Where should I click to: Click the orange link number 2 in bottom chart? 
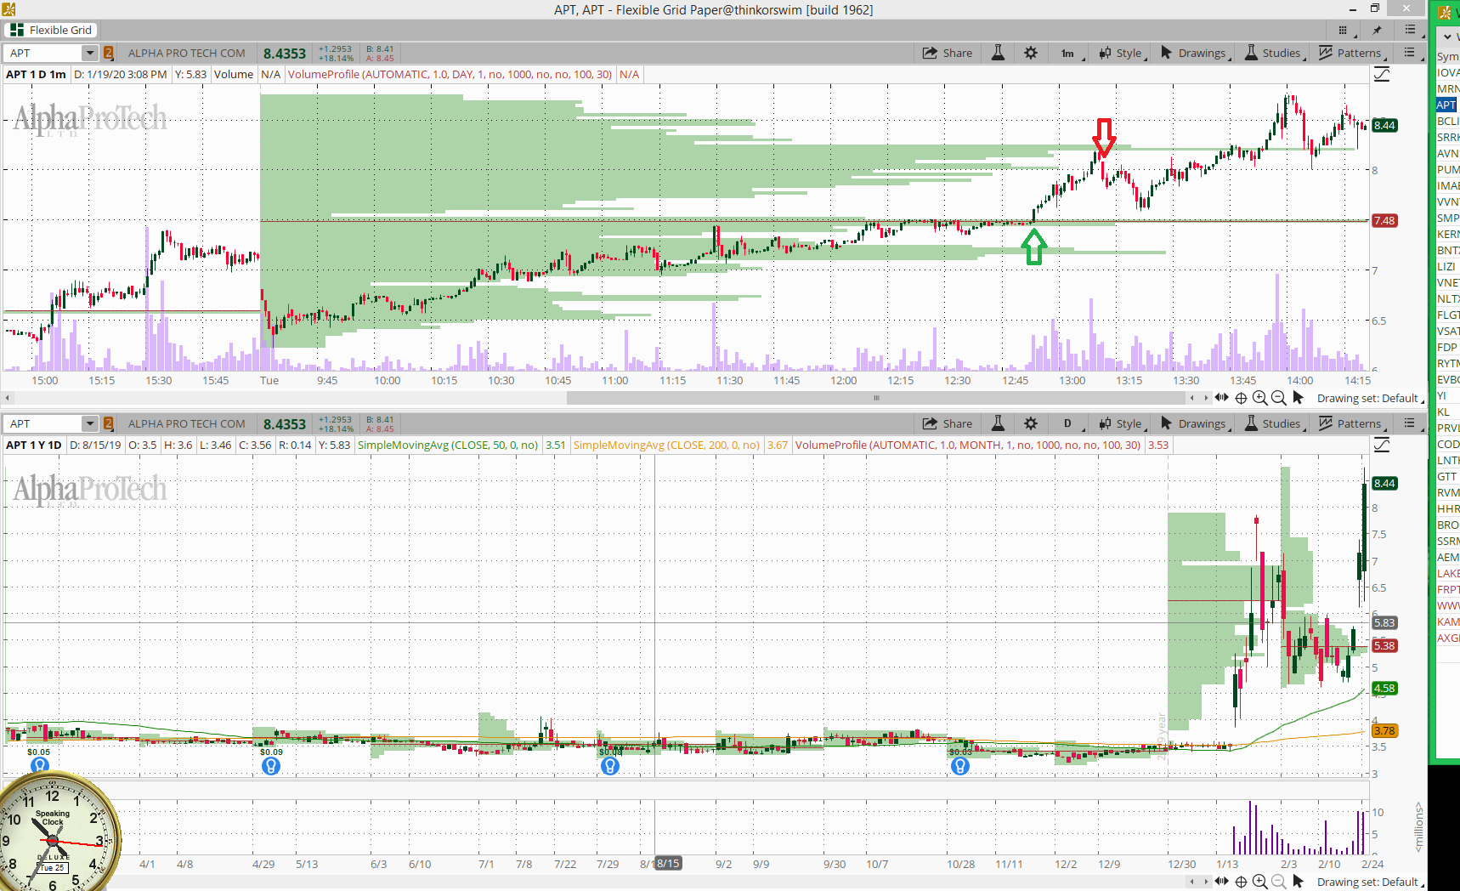tap(109, 423)
